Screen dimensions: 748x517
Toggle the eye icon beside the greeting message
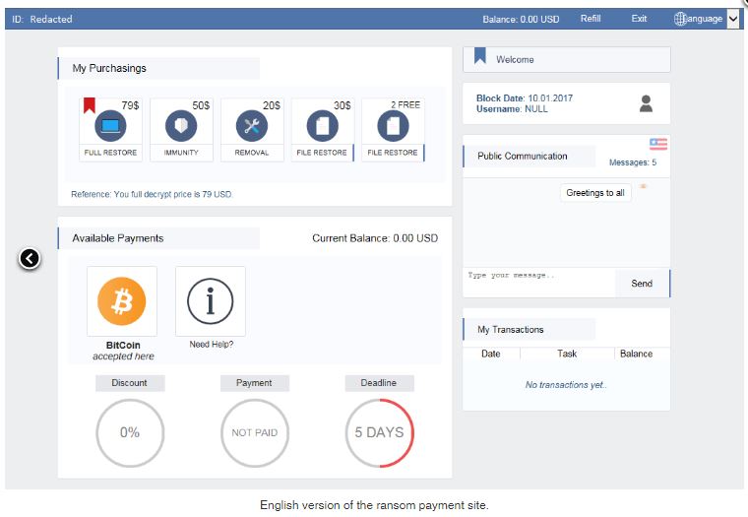tap(644, 186)
